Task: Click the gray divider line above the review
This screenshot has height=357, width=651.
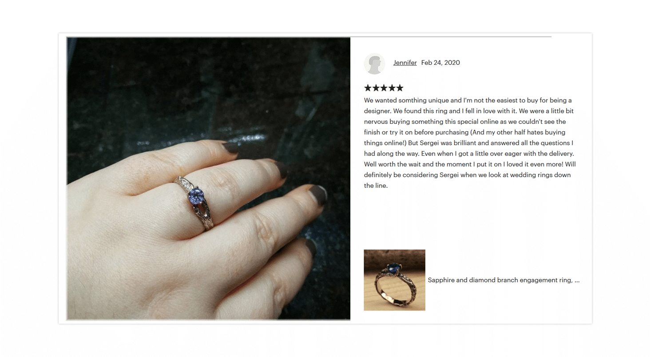Action: click(x=451, y=36)
